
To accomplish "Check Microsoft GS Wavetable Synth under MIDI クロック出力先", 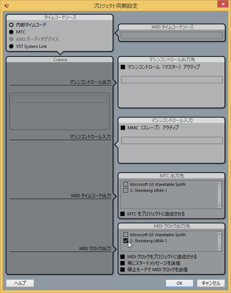I will 126,235.
